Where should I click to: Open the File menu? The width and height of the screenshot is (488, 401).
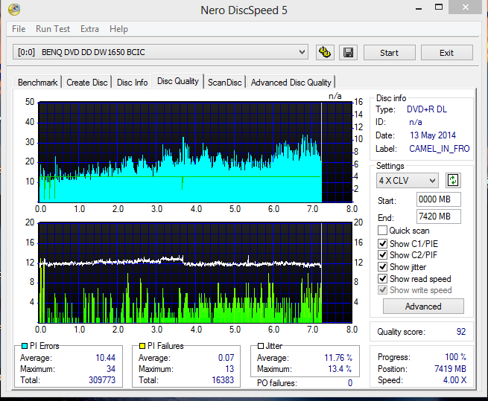click(x=19, y=29)
